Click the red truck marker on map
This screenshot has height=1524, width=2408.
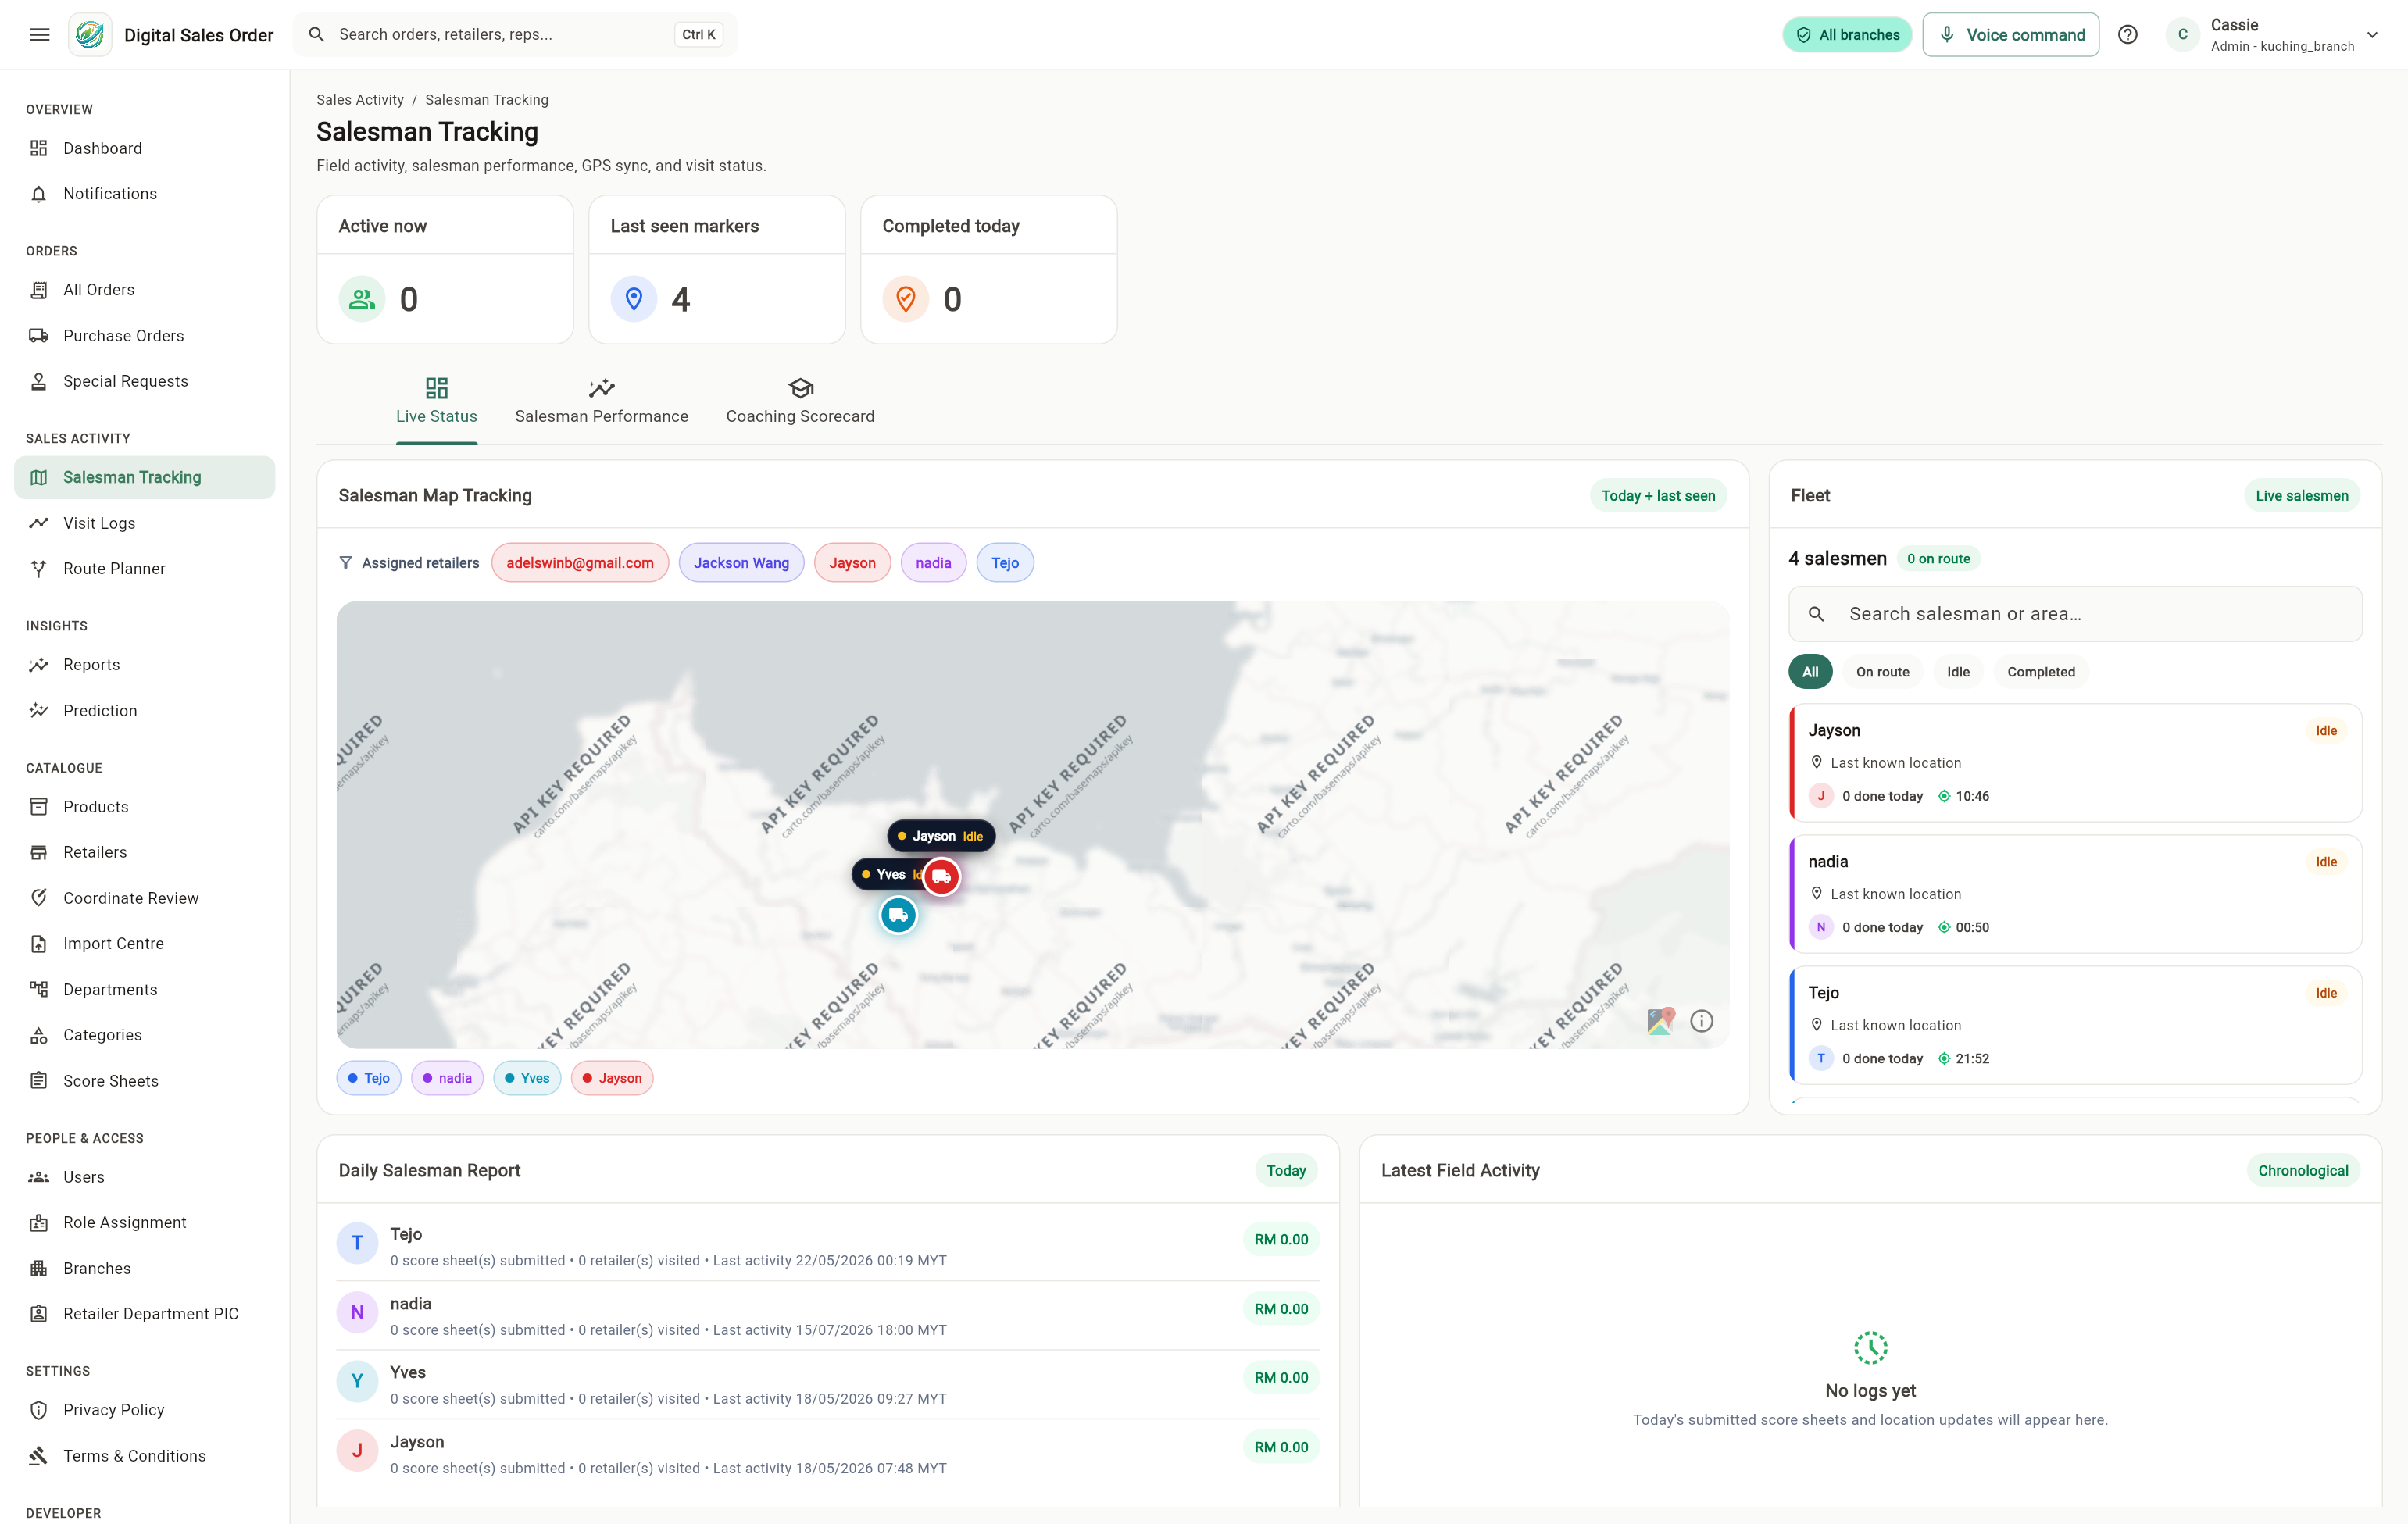point(941,877)
